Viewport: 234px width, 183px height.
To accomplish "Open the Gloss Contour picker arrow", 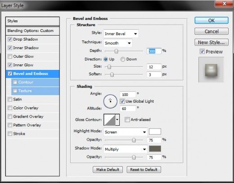I will [x=117, y=120].
